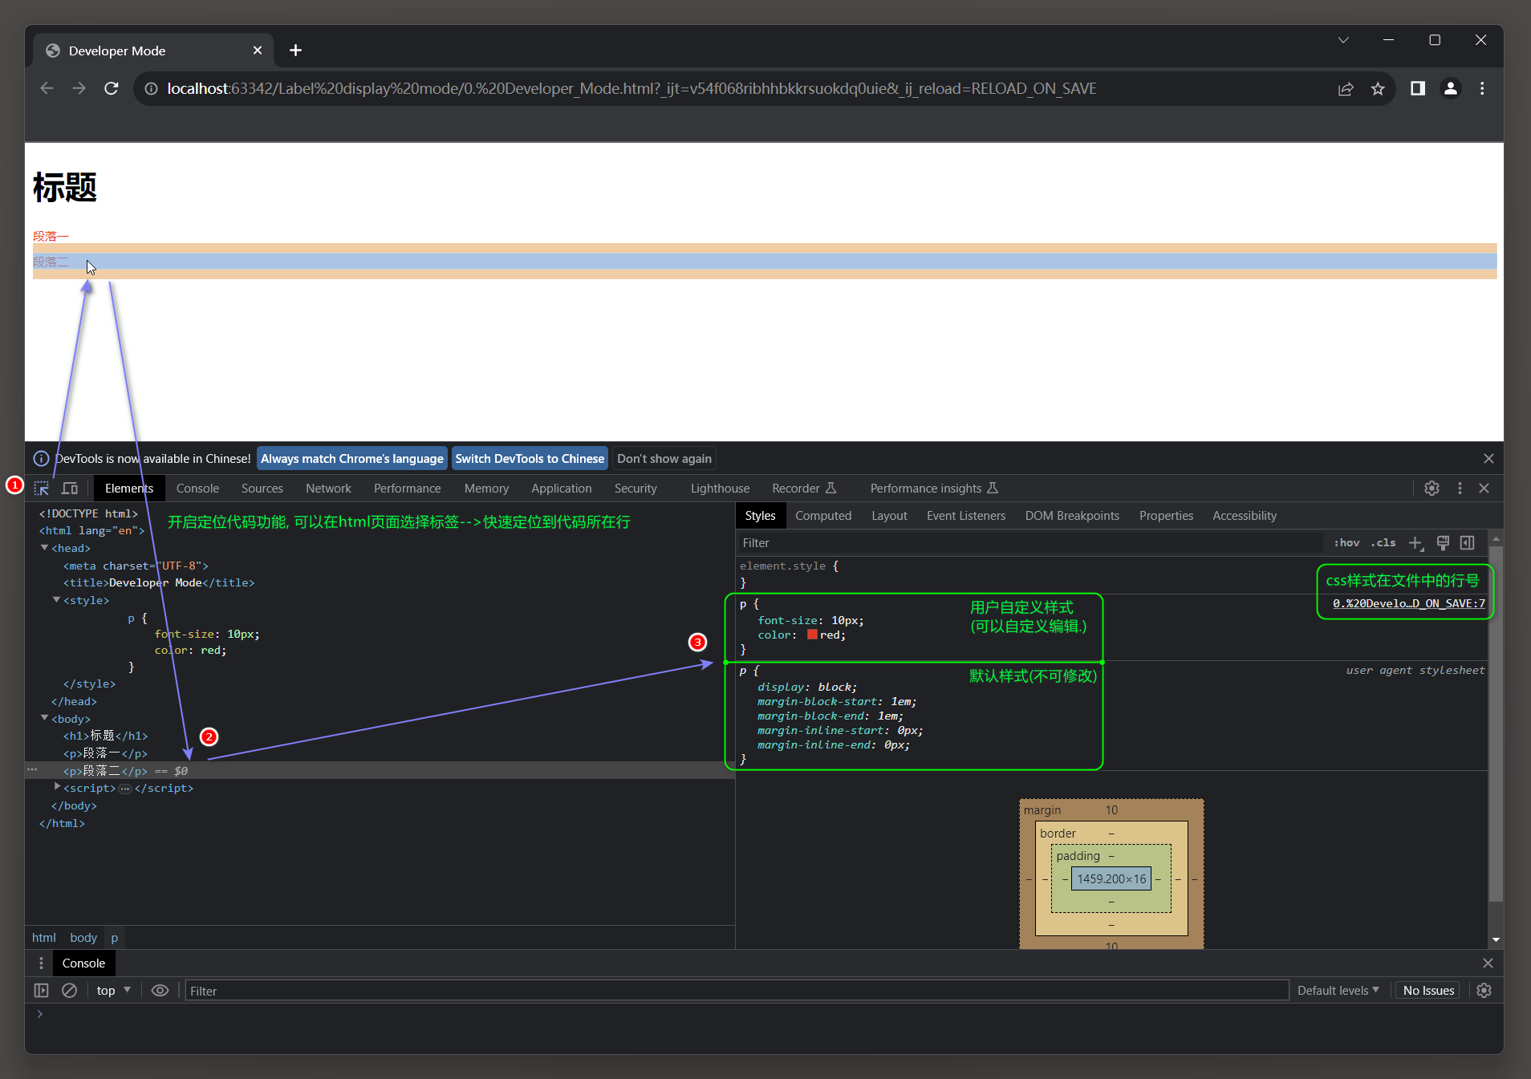Switch to the Sources tab
This screenshot has width=1531, height=1079.
(262, 488)
